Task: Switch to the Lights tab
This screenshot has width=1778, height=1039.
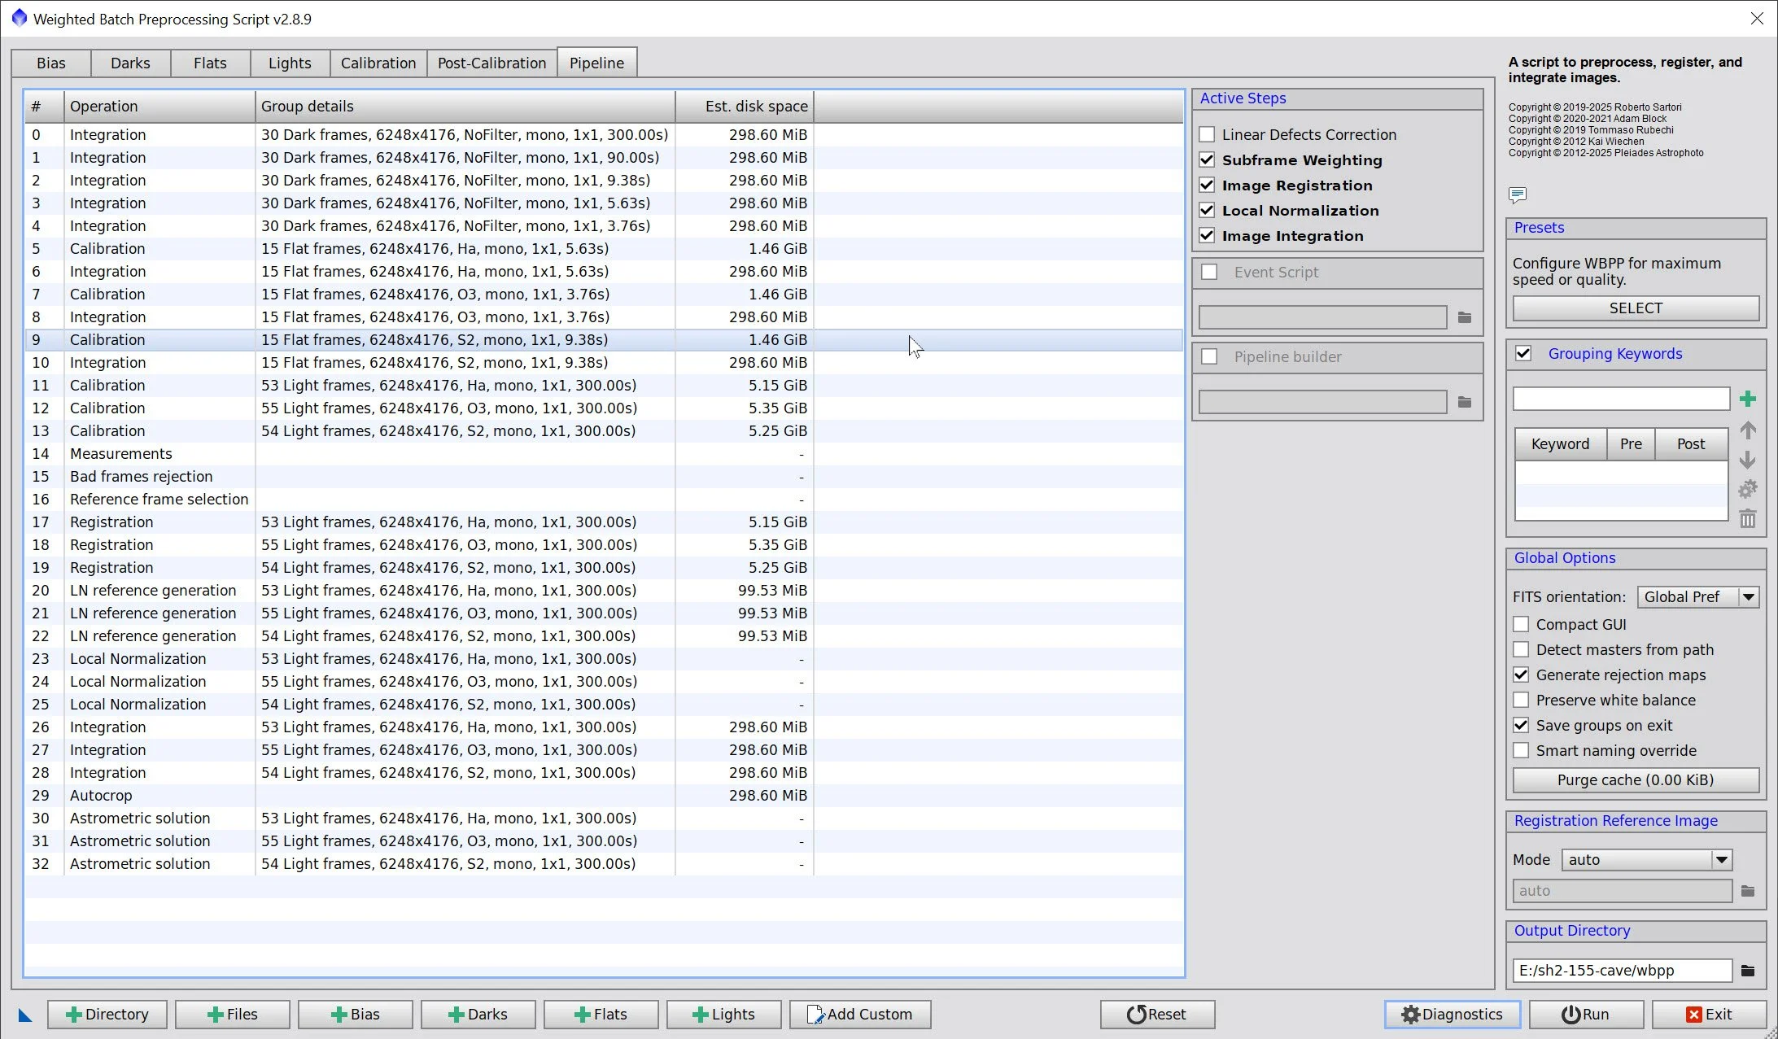Action: [290, 63]
